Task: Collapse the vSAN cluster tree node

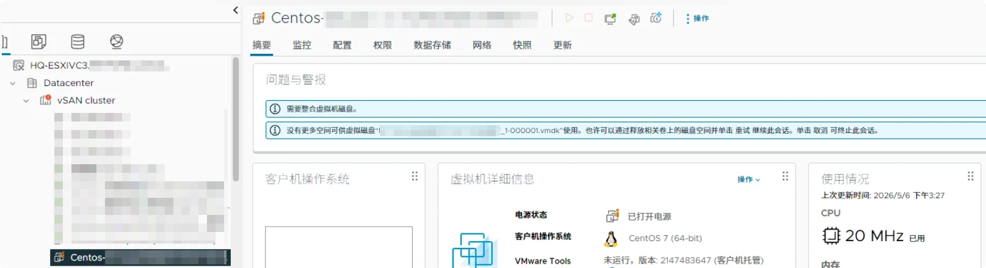Action: click(26, 101)
